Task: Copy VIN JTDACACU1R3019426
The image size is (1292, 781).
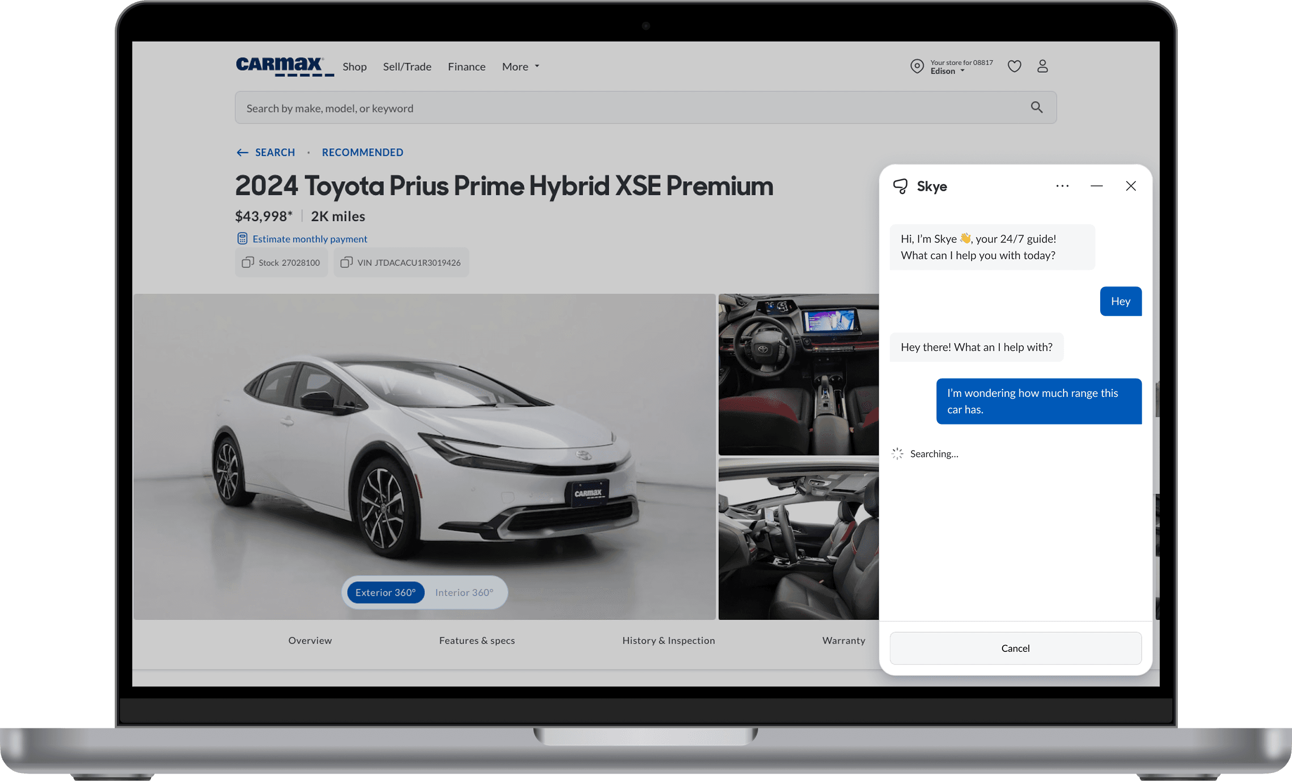Action: click(x=401, y=262)
